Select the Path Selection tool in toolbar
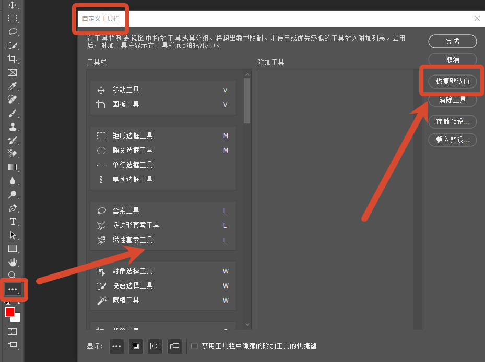The width and height of the screenshot is (485, 362). (13, 235)
